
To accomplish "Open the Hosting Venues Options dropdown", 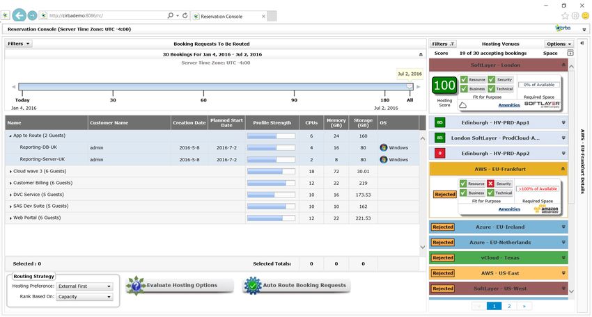I will pos(559,44).
